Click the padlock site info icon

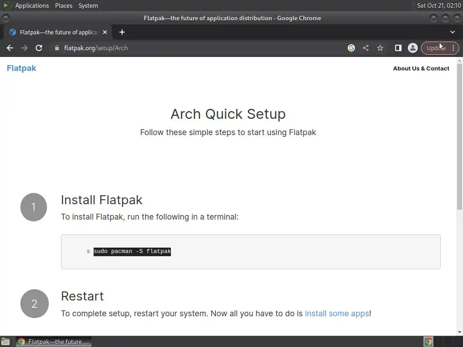[57, 48]
